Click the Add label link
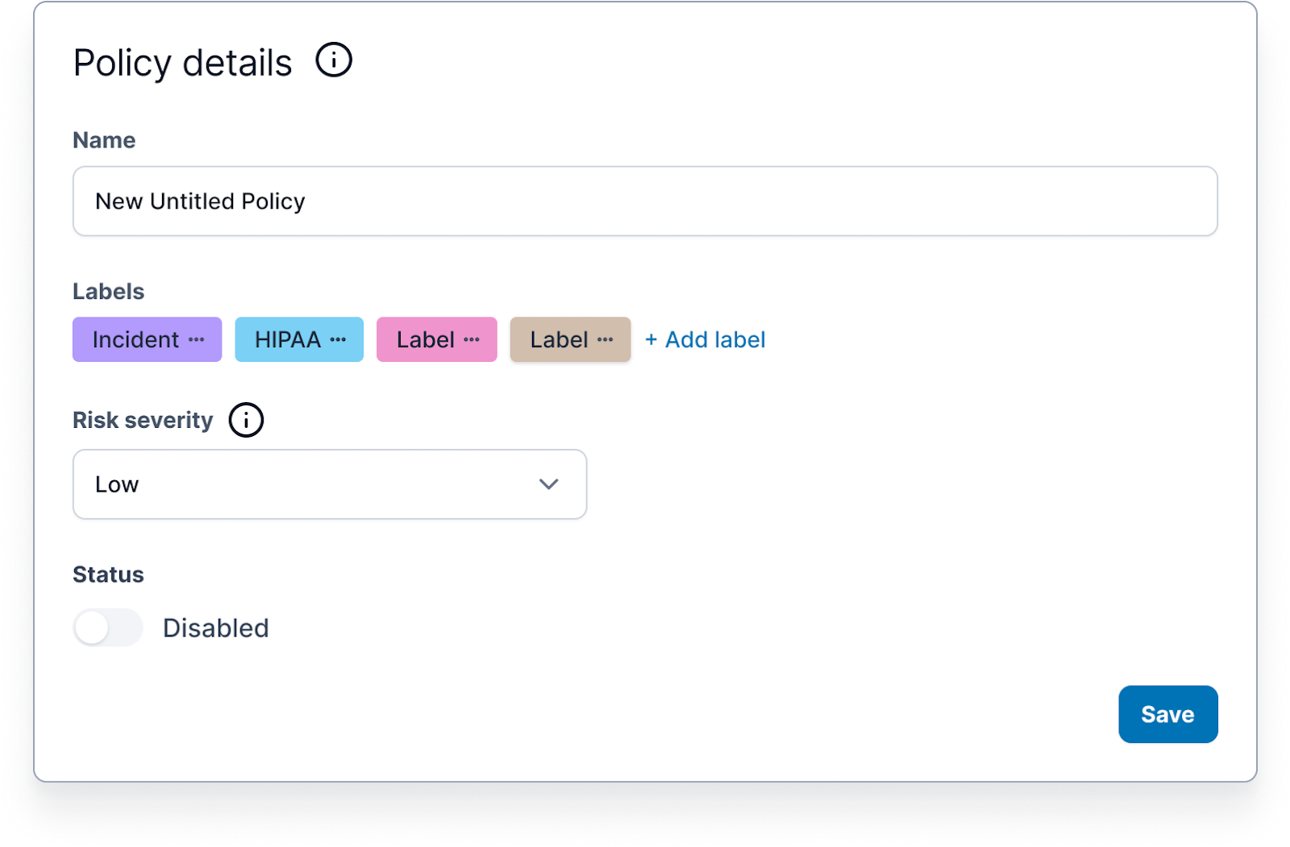 [x=705, y=340]
